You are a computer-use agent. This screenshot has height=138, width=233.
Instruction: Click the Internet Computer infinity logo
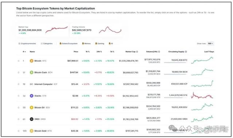(x=32, y=84)
